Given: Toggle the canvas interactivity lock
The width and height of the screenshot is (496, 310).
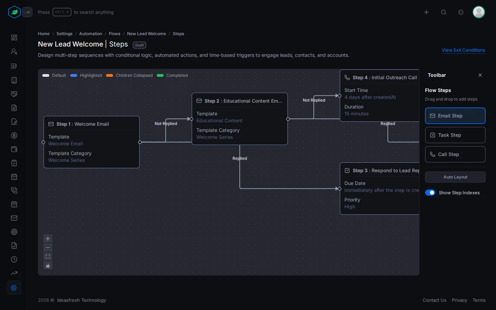Looking at the screenshot, I should click(48, 266).
